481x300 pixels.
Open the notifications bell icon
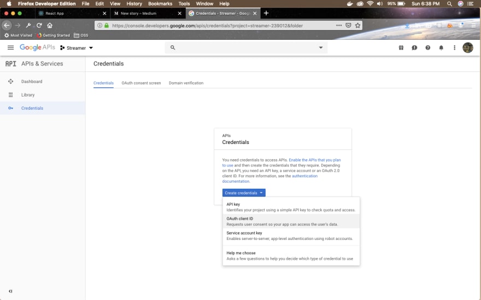pyautogui.click(x=441, y=47)
